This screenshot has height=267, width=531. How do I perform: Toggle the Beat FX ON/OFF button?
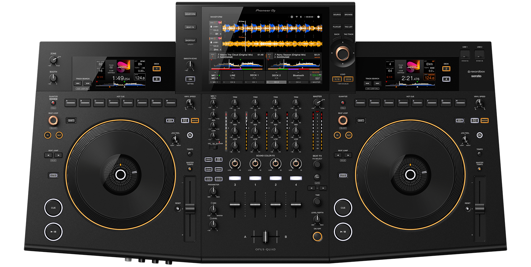point(317,236)
